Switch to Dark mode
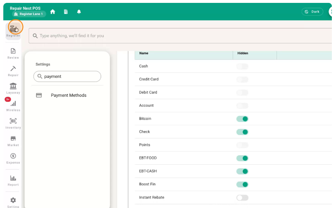 tap(312, 12)
